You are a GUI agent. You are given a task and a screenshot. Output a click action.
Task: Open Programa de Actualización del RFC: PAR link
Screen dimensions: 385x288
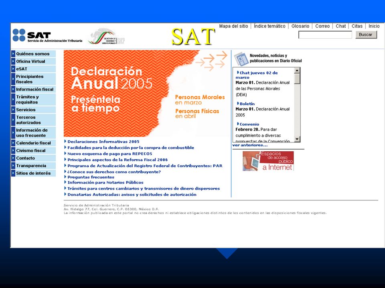(x=145, y=166)
